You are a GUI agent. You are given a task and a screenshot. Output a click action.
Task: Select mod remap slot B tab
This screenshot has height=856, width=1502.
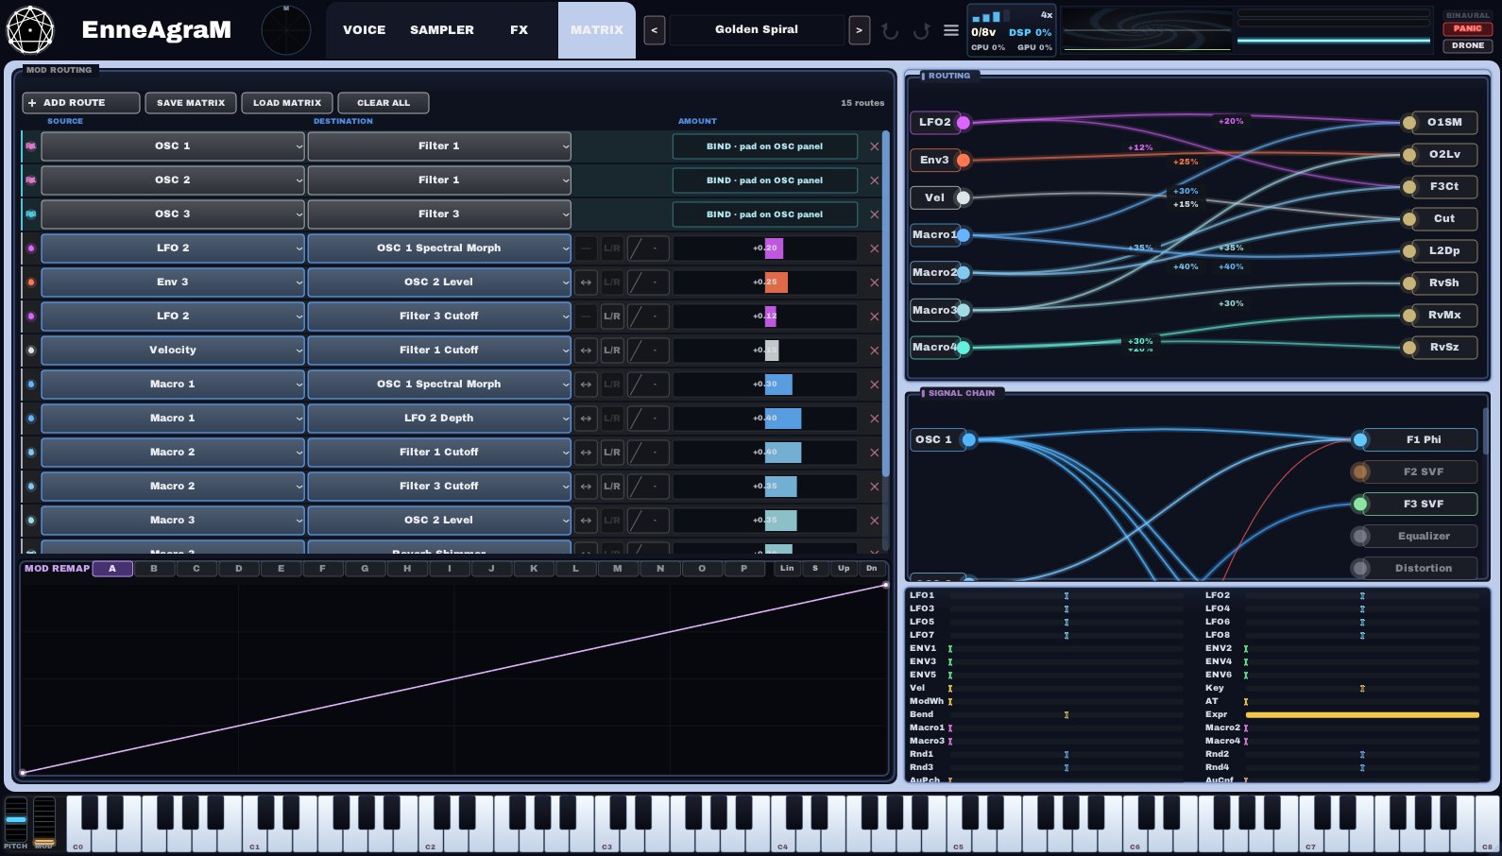point(154,569)
